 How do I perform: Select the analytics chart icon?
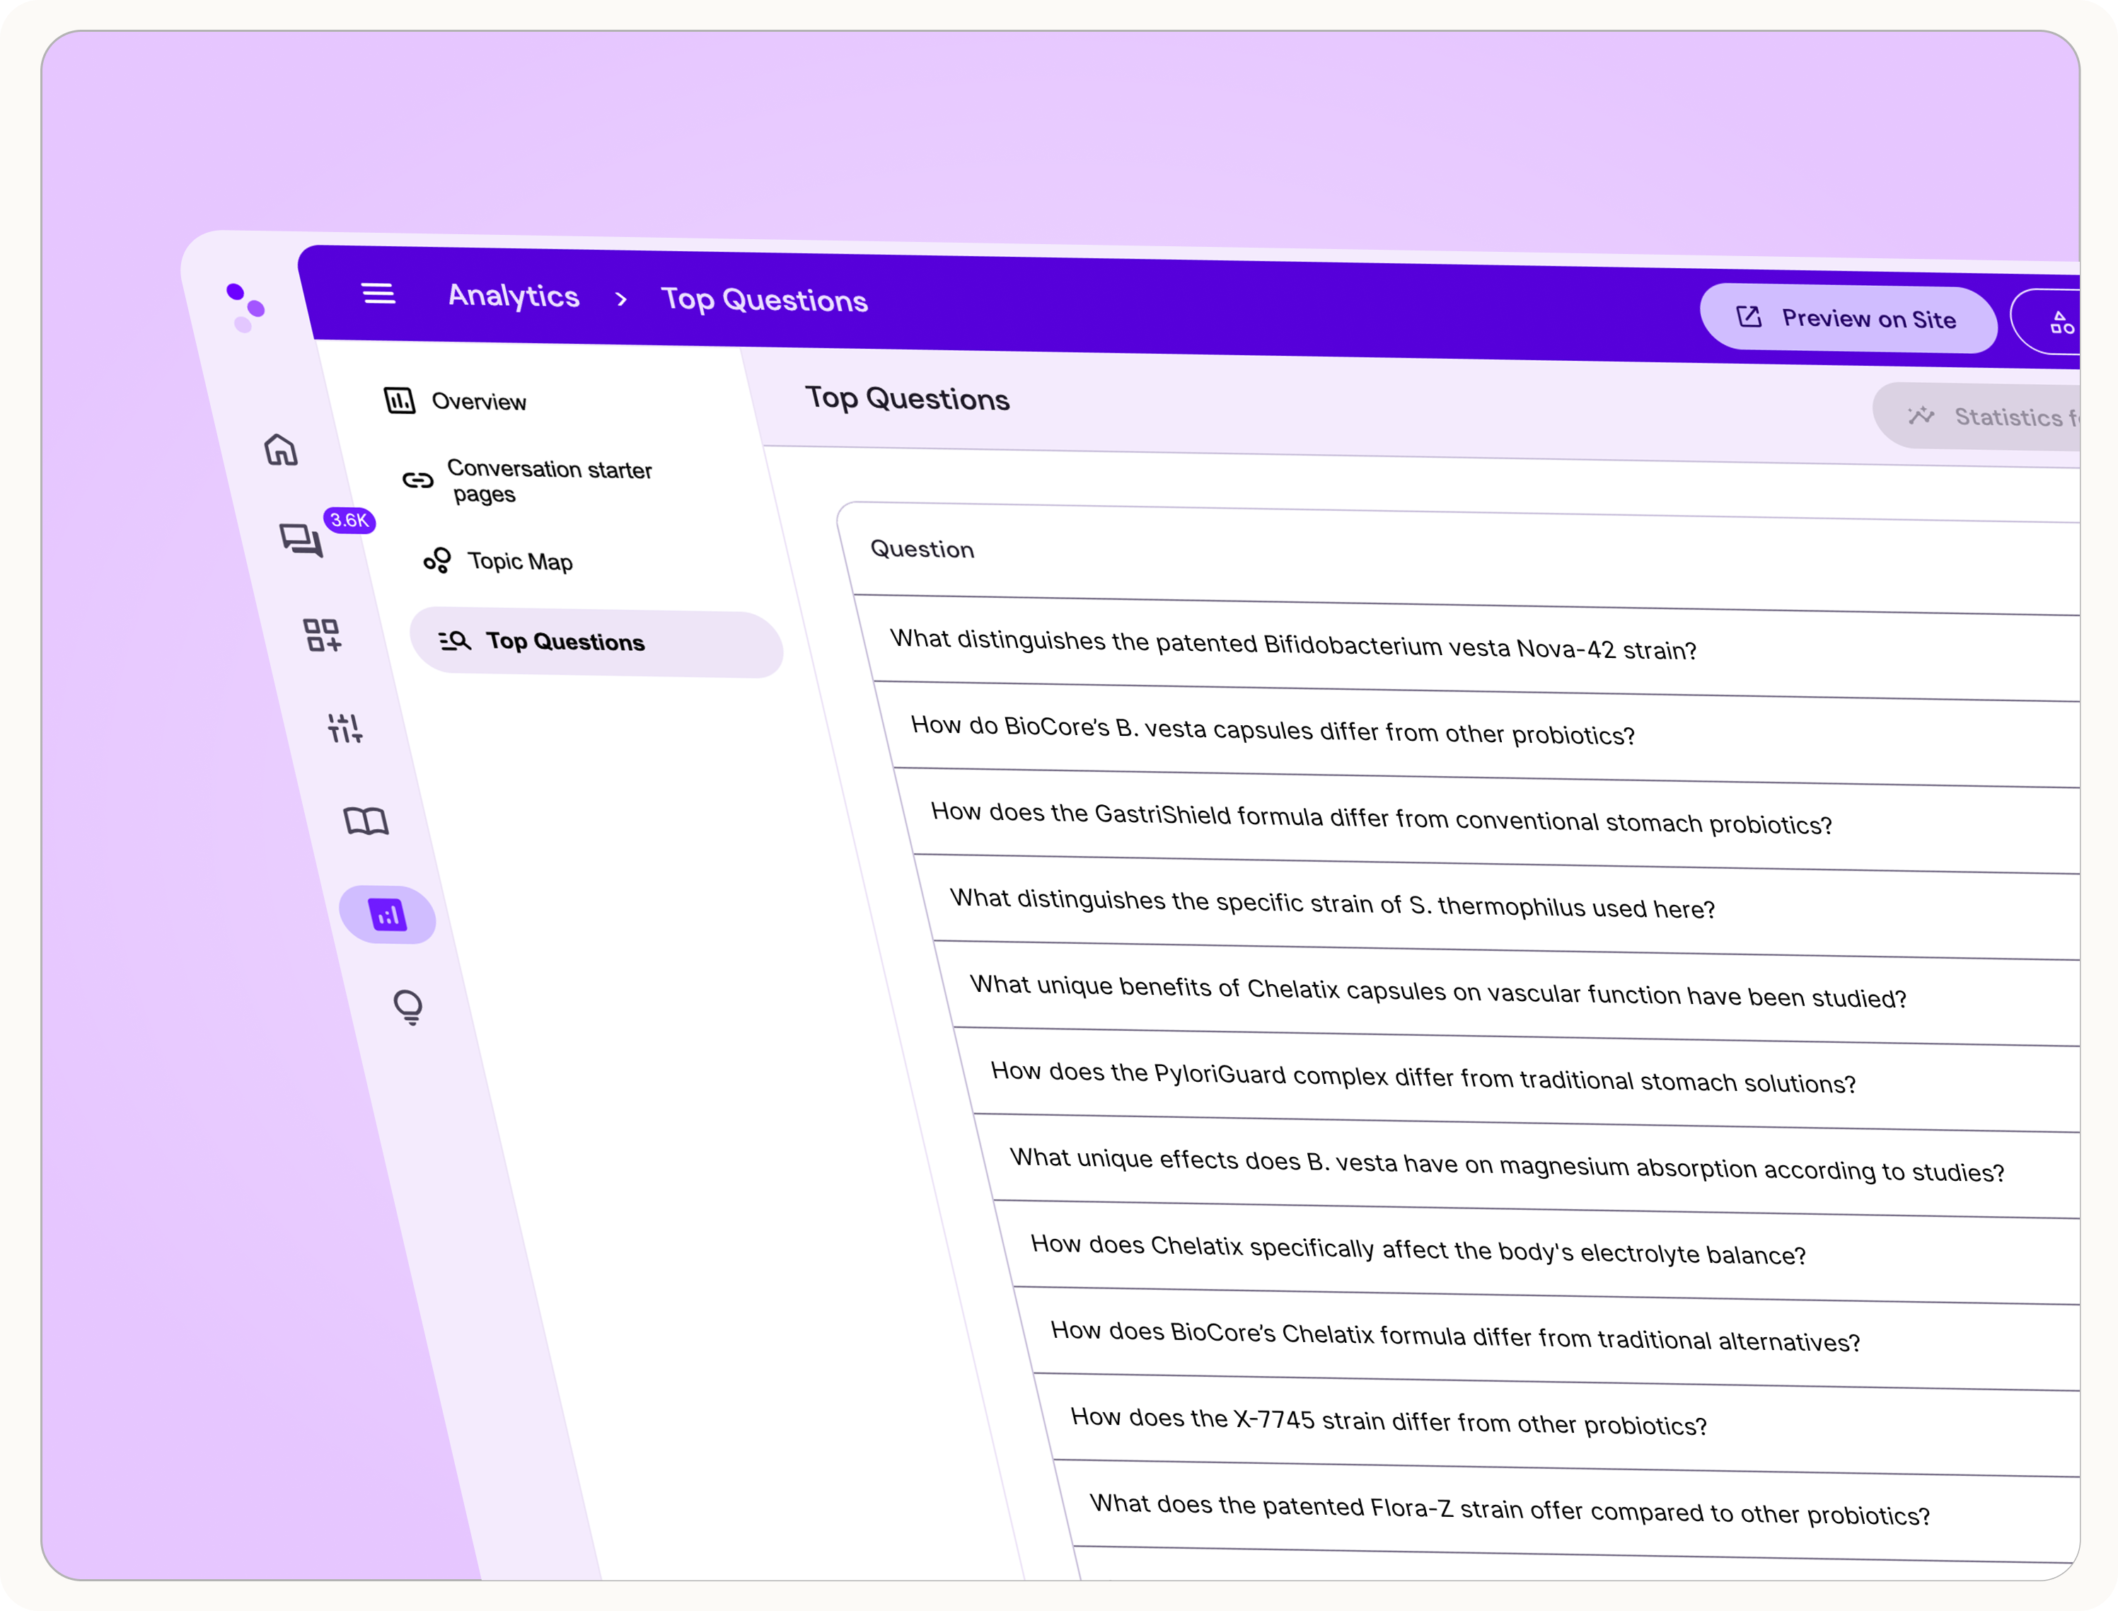(388, 915)
